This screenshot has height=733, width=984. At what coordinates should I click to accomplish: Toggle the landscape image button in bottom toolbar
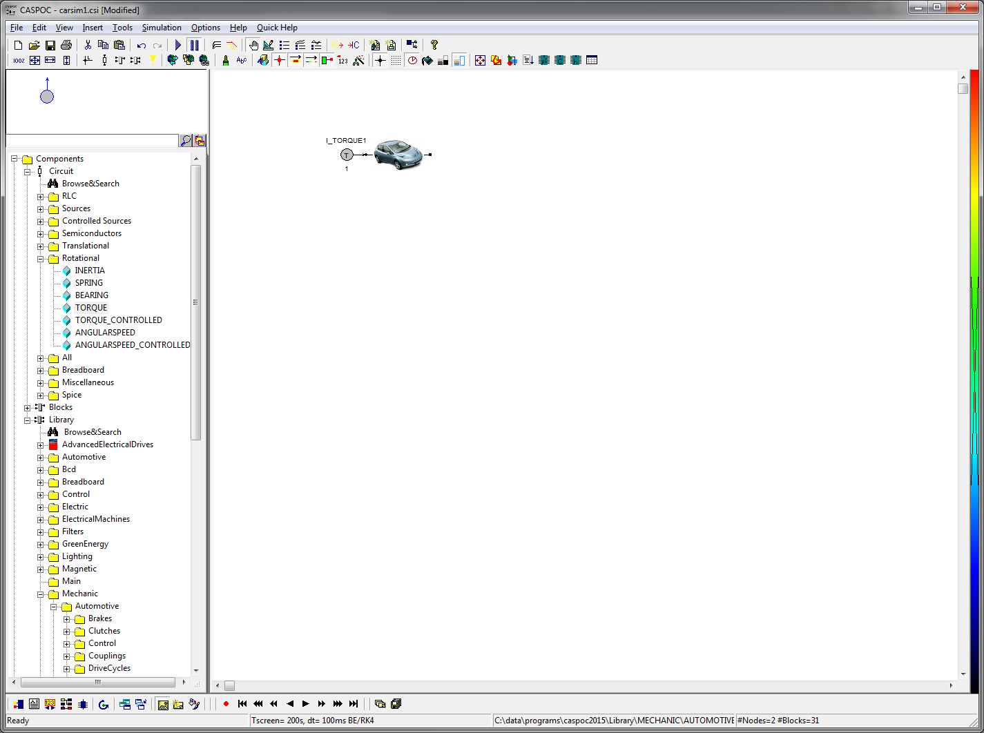click(163, 704)
